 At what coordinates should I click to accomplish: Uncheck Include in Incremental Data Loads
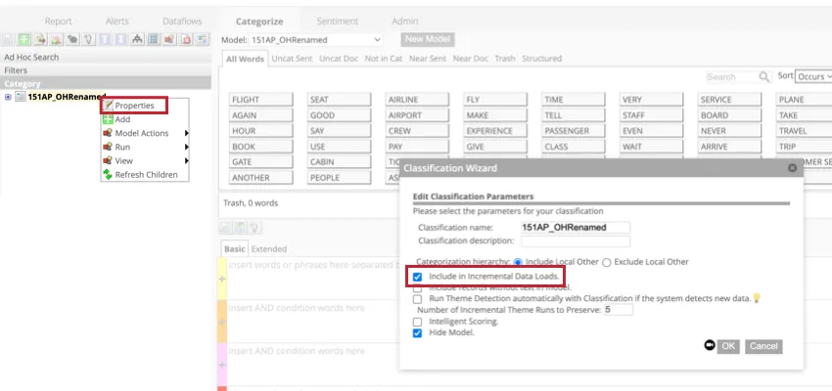click(418, 277)
